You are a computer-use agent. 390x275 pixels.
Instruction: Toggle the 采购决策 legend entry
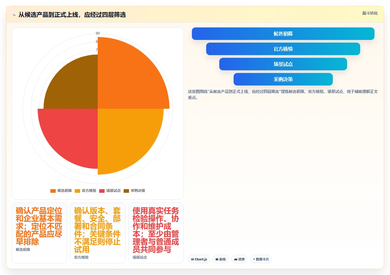[x=134, y=191]
